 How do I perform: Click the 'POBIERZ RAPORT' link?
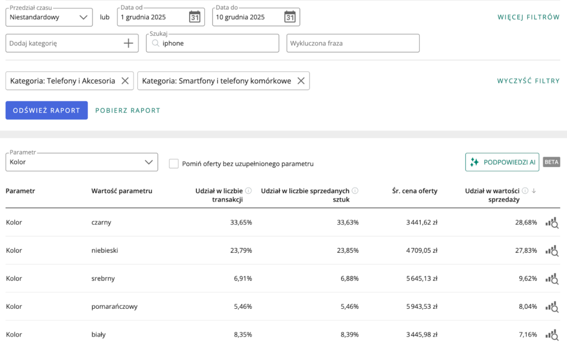[x=127, y=110]
